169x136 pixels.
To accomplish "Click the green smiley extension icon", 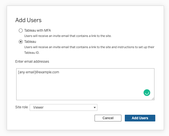I will (147, 93).
